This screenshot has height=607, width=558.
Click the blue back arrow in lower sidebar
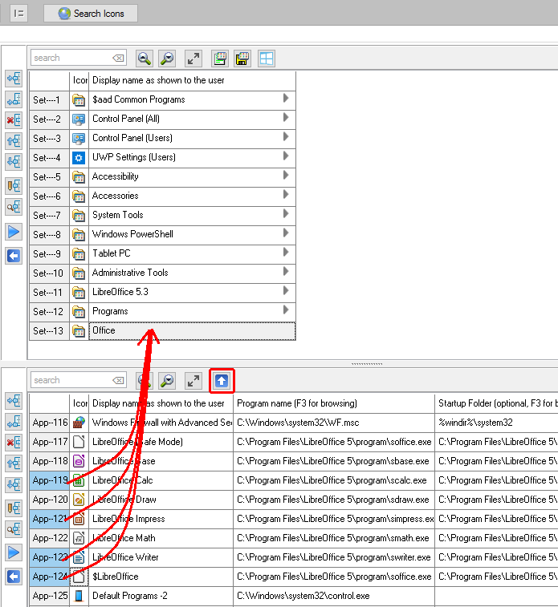14,577
